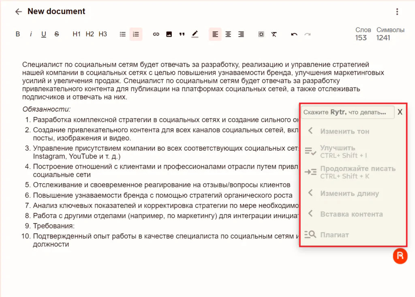Open the three-dot document options menu
This screenshot has width=415, height=297.
[x=397, y=12]
